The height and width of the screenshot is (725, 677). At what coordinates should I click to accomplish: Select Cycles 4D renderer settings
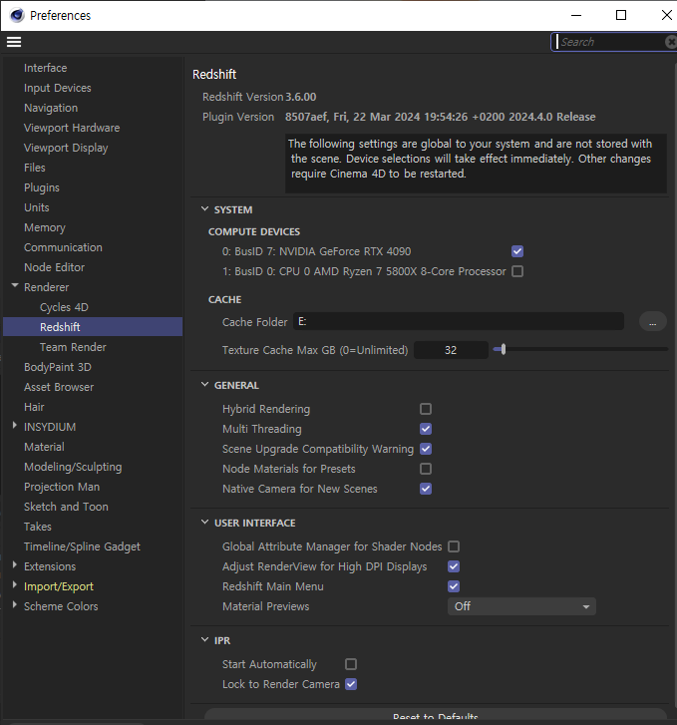pos(64,307)
